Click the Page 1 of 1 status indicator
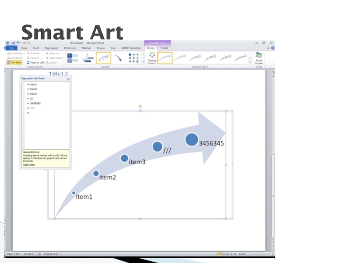Image resolution: width=350 pixels, height=263 pixels. (x=14, y=254)
